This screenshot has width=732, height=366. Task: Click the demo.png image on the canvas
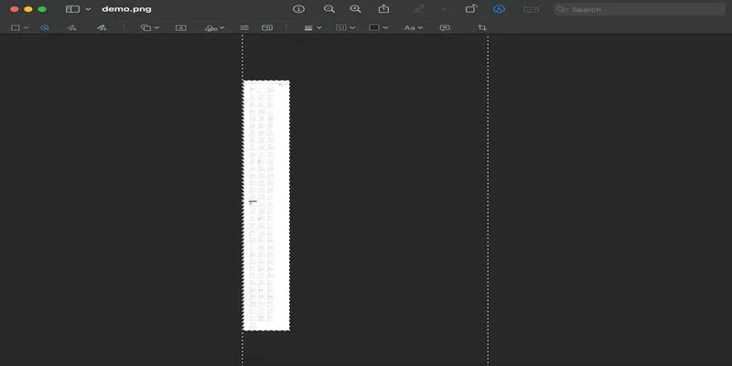[x=266, y=205]
